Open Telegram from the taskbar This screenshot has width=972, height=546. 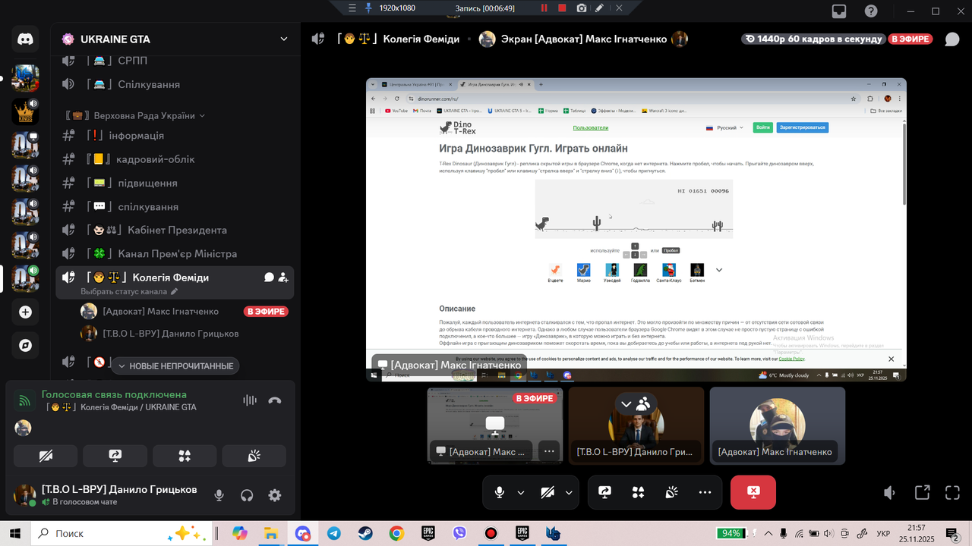pyautogui.click(x=334, y=533)
